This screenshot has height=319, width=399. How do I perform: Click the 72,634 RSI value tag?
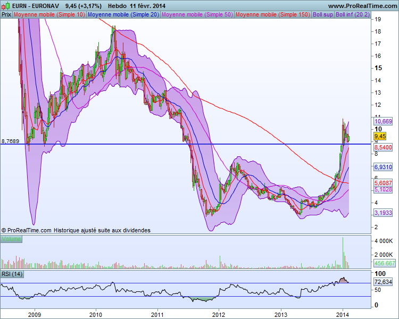(383, 282)
